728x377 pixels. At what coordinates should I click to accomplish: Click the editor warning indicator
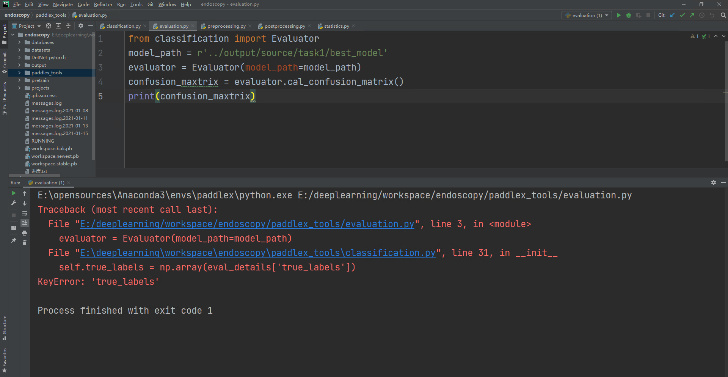[695, 36]
